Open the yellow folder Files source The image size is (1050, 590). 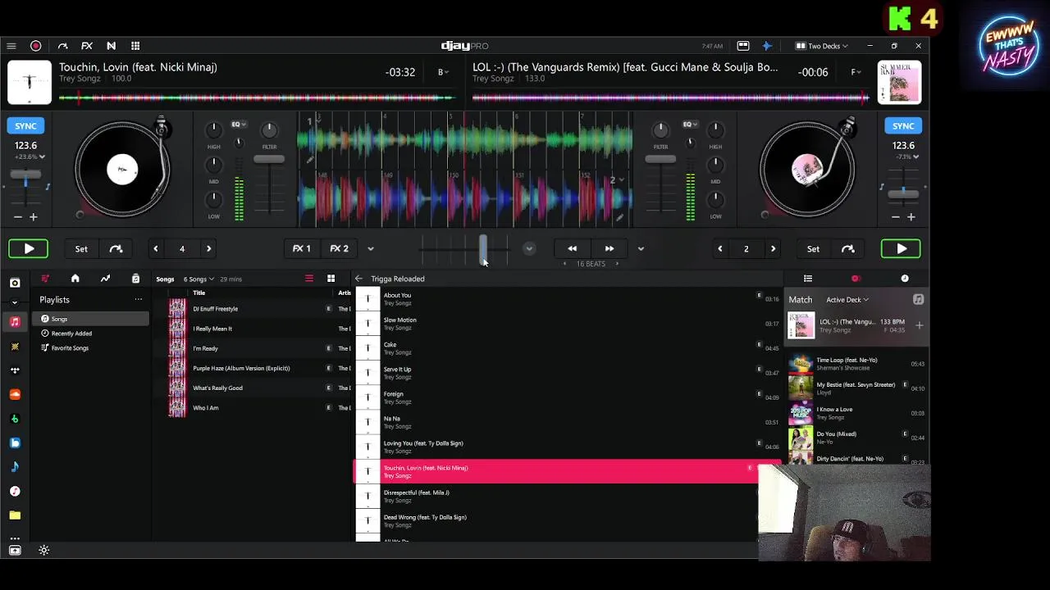pos(15,515)
